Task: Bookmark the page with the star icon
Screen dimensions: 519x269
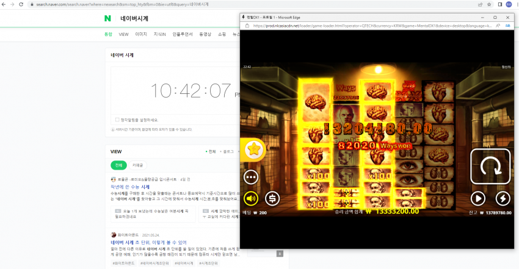Action: pos(489,4)
